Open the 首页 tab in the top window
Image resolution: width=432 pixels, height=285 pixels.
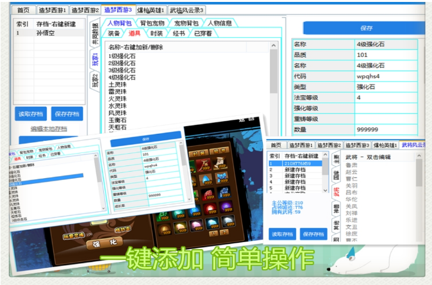pos(24,10)
